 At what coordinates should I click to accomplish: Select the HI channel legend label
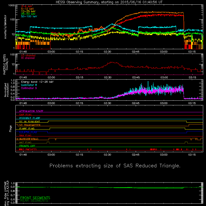click(28, 58)
